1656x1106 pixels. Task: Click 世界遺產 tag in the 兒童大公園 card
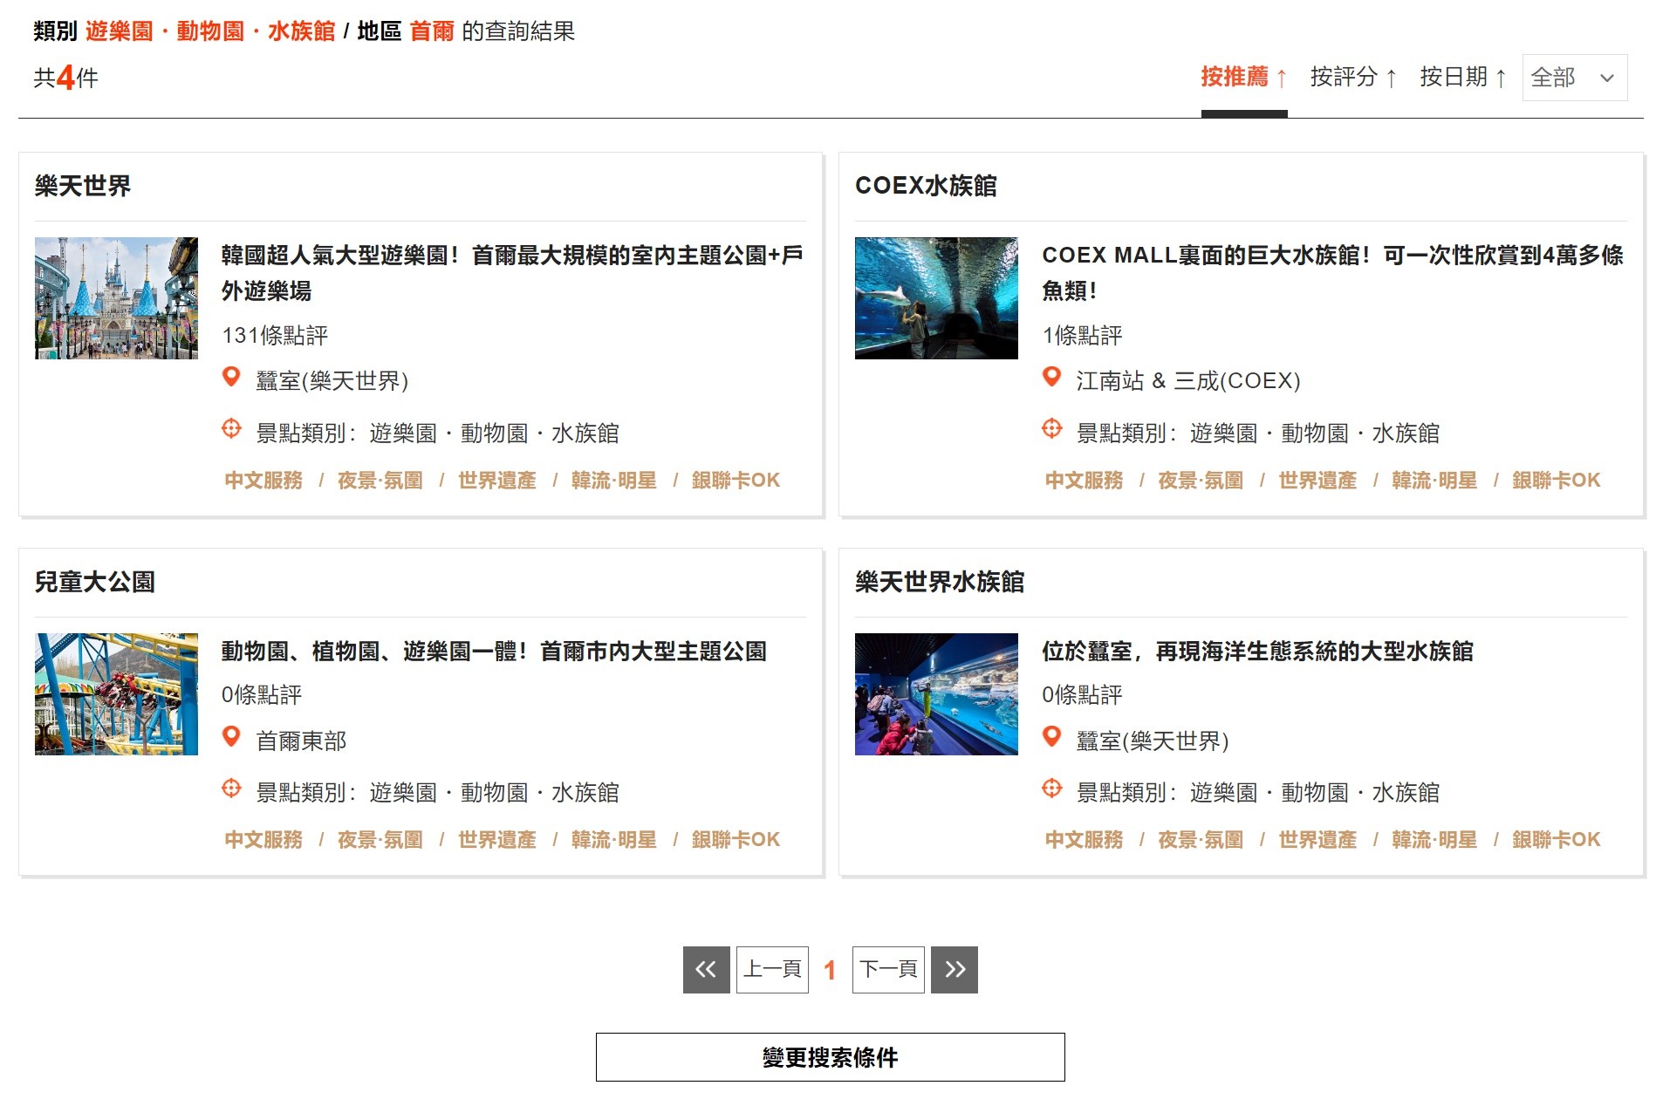[497, 840]
